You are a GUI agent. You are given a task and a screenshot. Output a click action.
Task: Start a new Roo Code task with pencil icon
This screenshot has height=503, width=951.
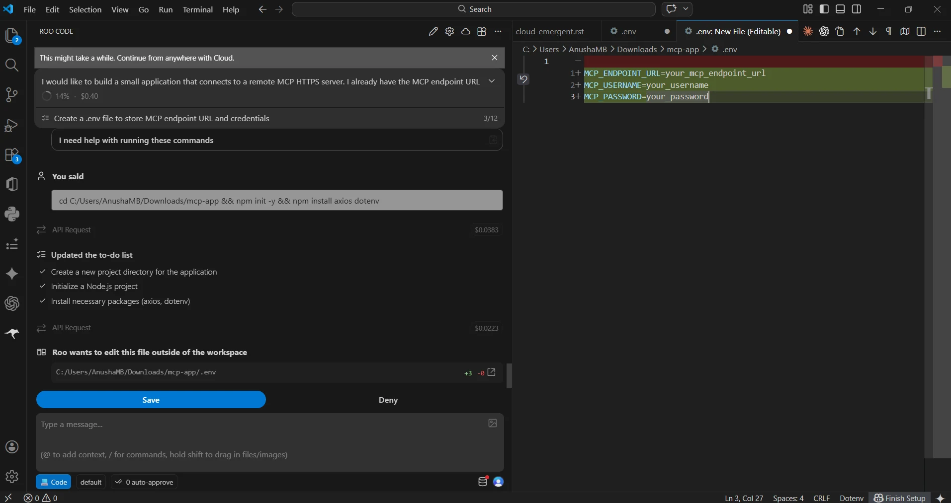pos(433,31)
